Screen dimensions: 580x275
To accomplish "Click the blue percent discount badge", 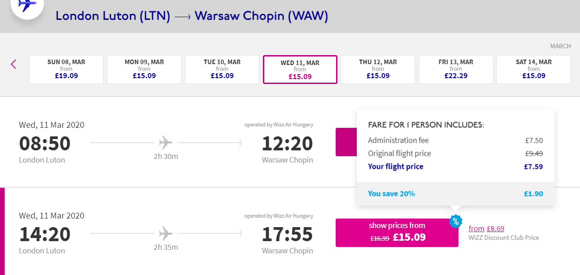I will tap(456, 221).
